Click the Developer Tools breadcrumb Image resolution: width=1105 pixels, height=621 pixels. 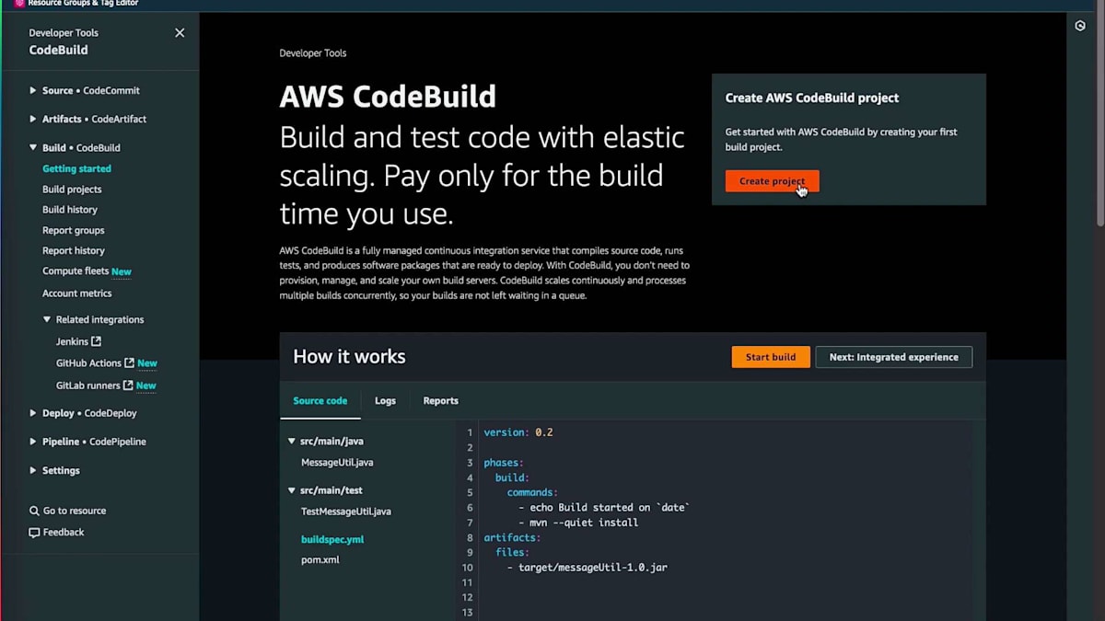pos(313,53)
